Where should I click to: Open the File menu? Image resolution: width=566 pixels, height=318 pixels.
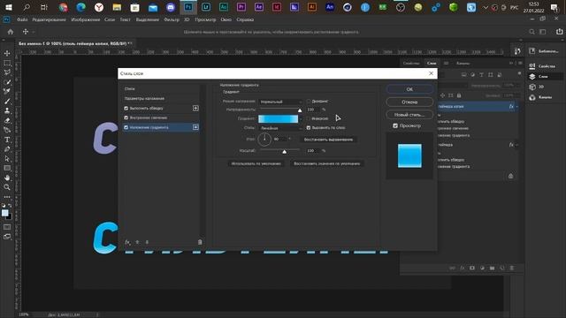pyautogui.click(x=22, y=19)
